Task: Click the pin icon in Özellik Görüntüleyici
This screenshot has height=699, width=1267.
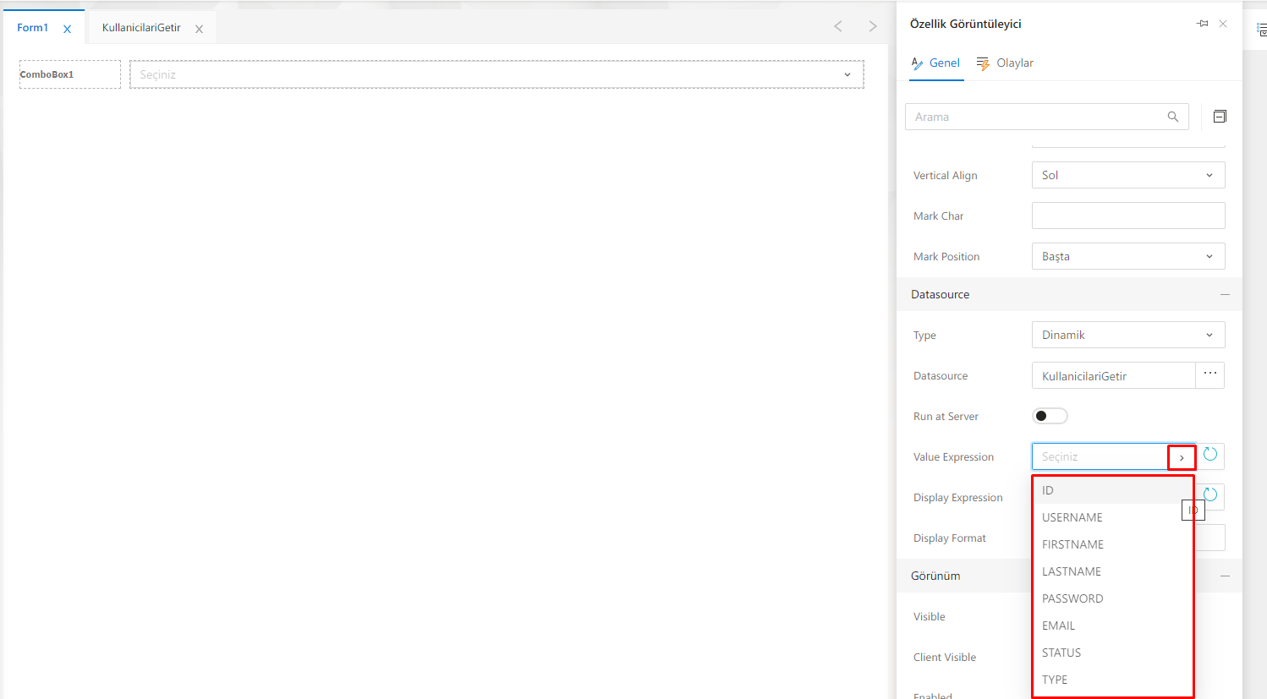Action: [x=1203, y=24]
